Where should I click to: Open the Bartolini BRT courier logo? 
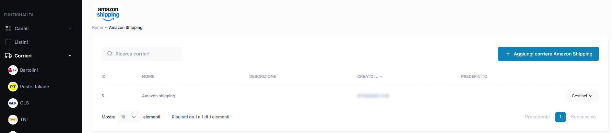point(13,70)
